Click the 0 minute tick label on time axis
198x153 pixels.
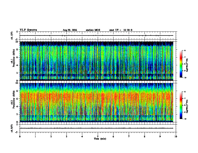pos(20,136)
